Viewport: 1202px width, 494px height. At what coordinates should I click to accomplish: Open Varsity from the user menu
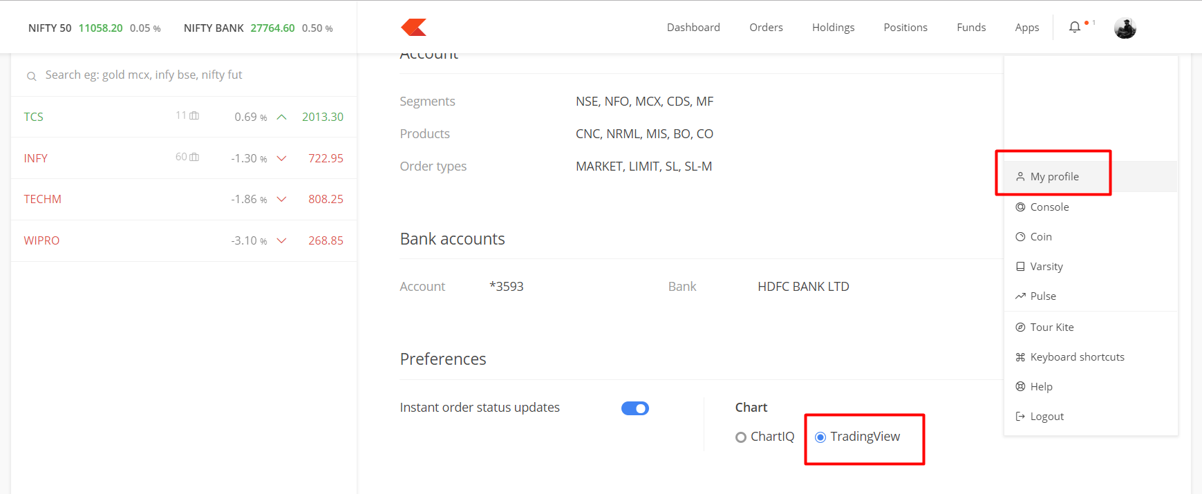(1091, 266)
